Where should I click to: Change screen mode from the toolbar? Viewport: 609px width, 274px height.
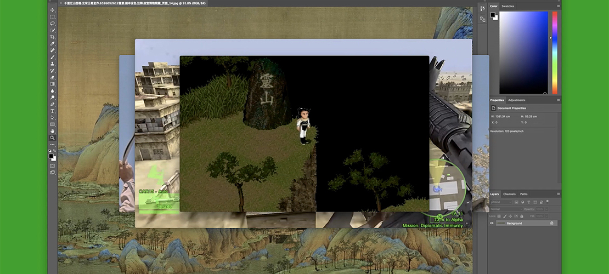53,172
